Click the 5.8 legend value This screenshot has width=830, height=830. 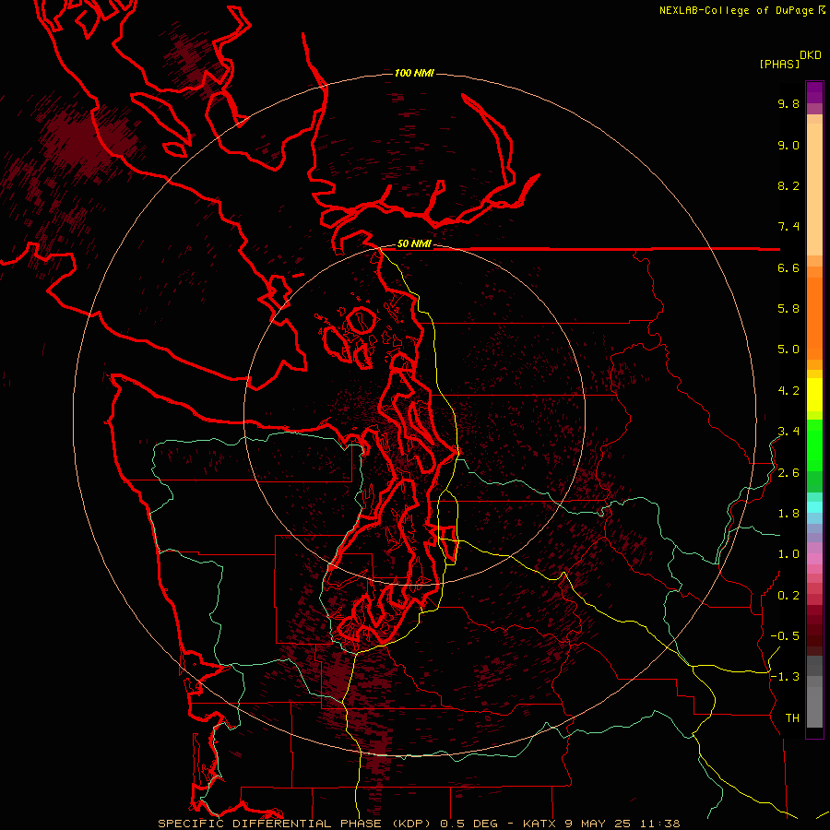pos(788,309)
